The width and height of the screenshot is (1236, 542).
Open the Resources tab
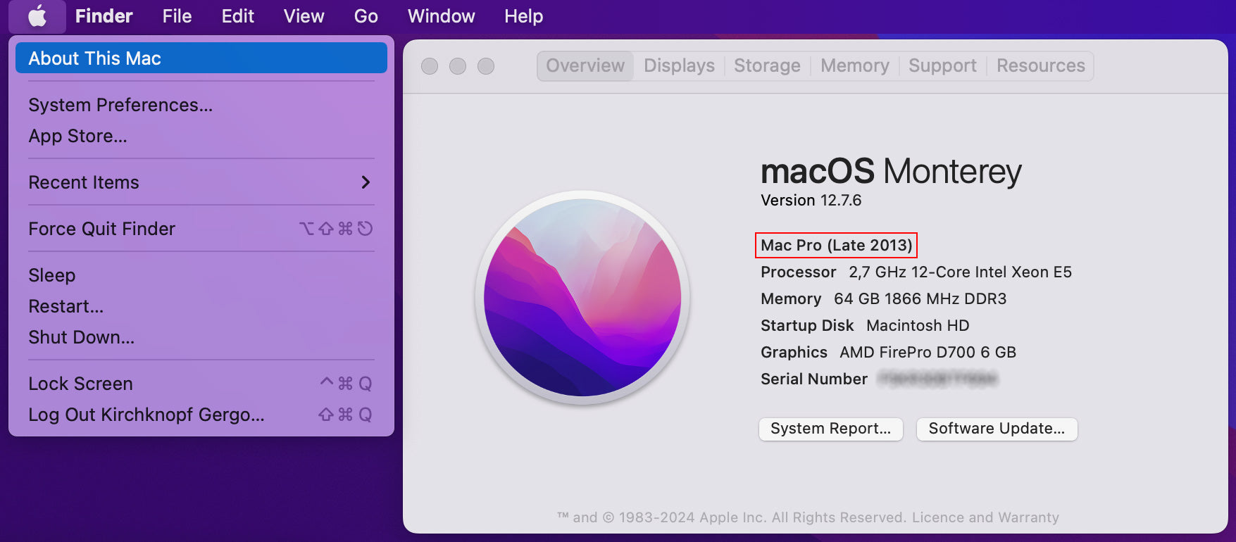pyautogui.click(x=1040, y=66)
